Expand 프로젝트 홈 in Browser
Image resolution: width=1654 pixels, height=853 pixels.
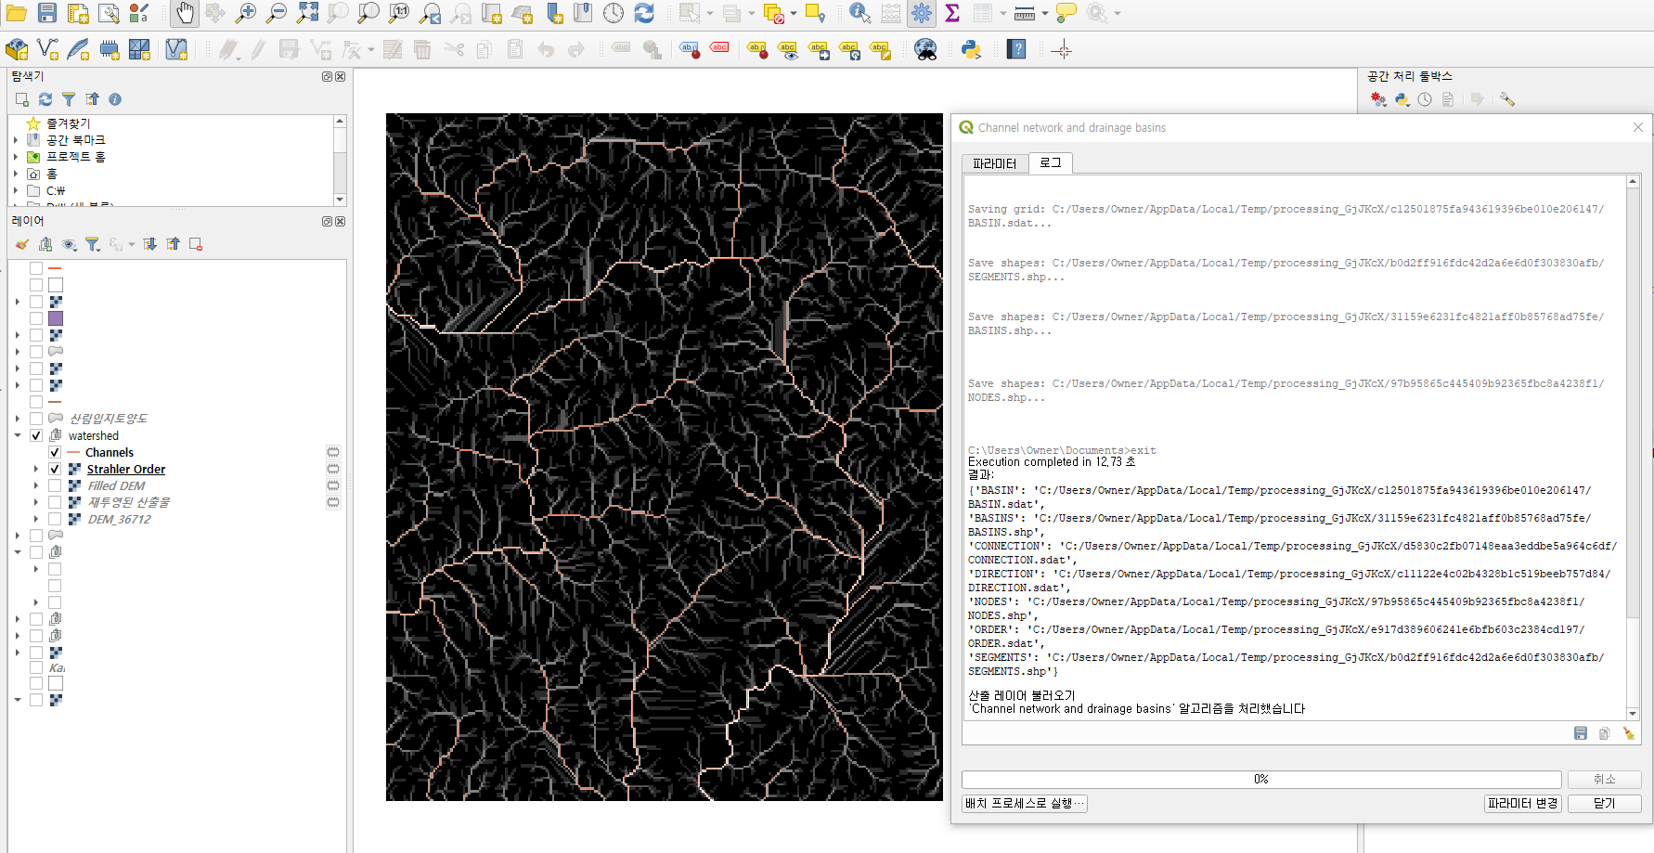pyautogui.click(x=16, y=157)
